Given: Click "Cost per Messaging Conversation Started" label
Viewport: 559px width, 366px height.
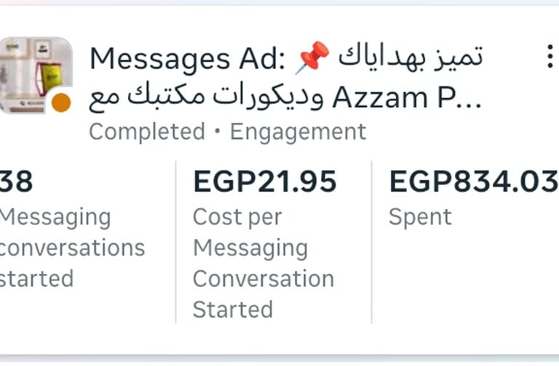Looking at the screenshot, I should click(x=263, y=263).
